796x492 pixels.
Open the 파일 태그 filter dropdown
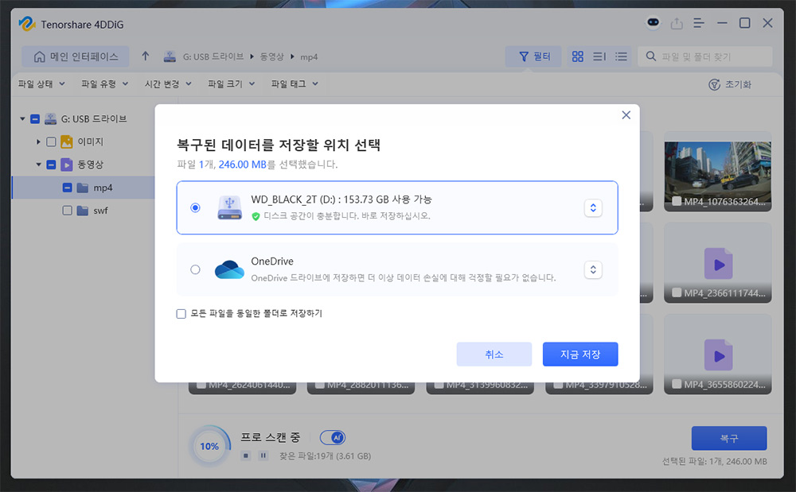(x=295, y=84)
